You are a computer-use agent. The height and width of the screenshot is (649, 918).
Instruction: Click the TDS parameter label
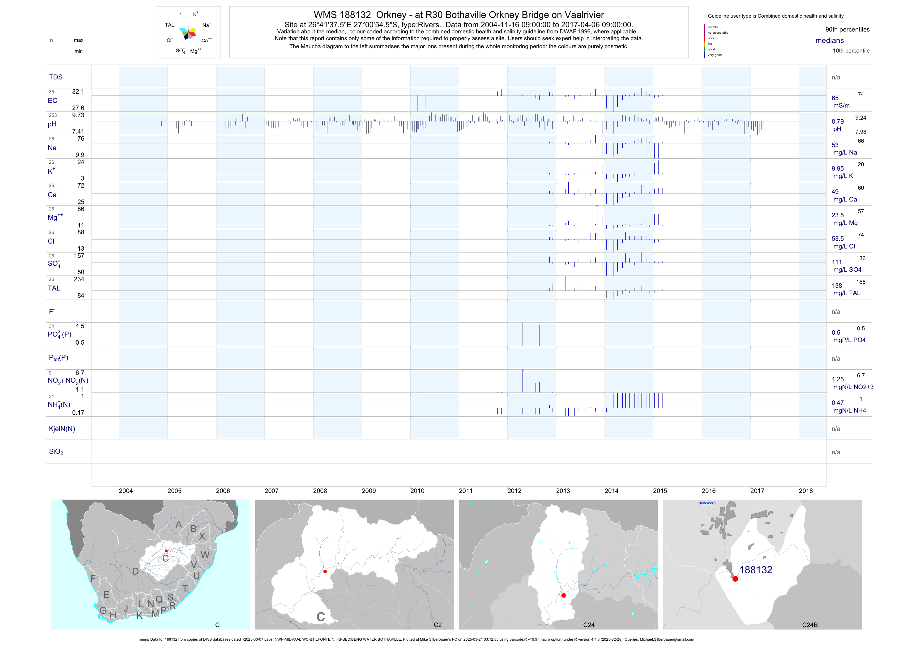click(x=56, y=77)
